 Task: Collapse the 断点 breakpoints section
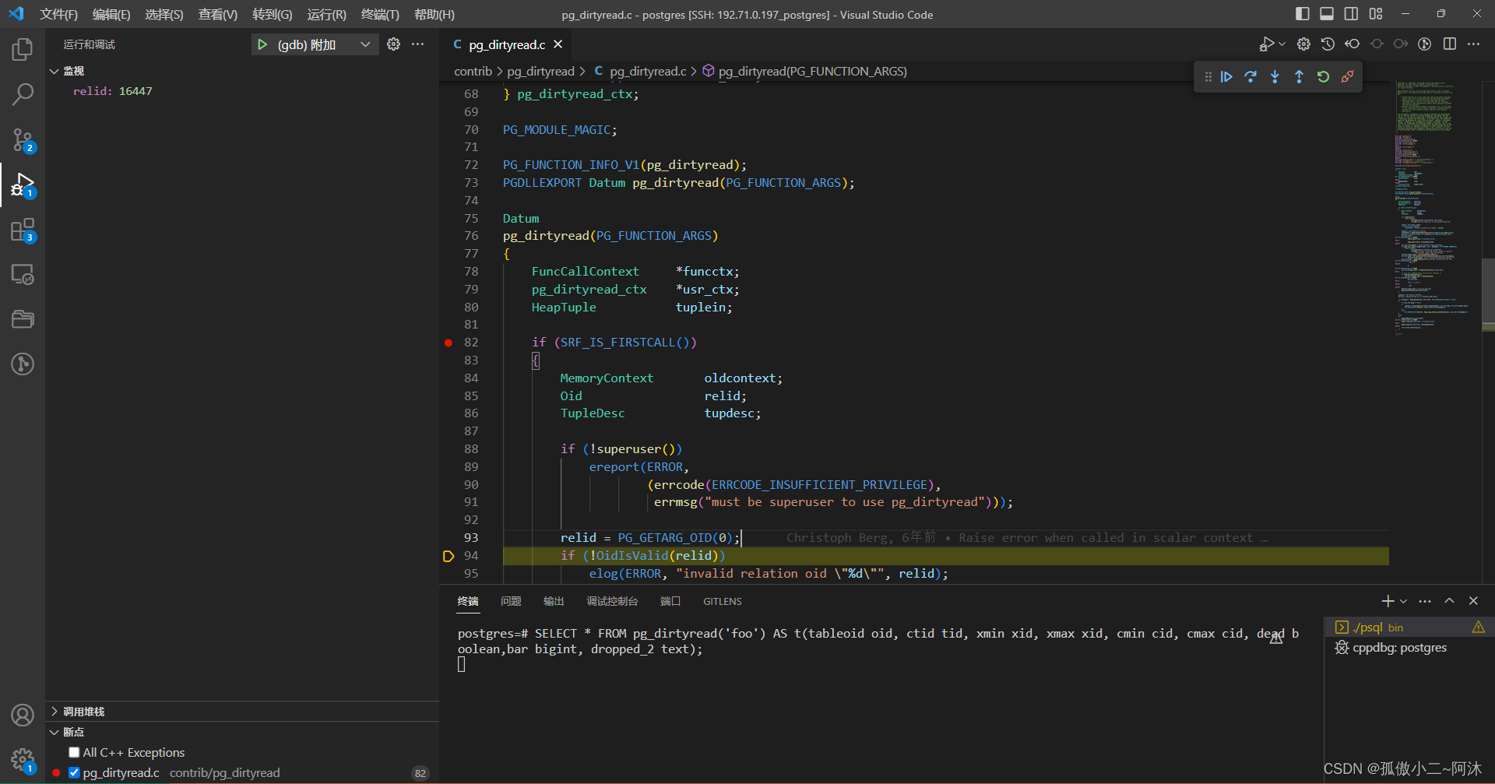[54, 732]
